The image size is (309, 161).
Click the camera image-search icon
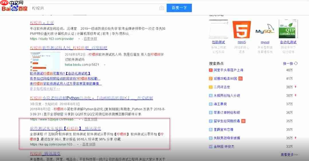point(161,8)
